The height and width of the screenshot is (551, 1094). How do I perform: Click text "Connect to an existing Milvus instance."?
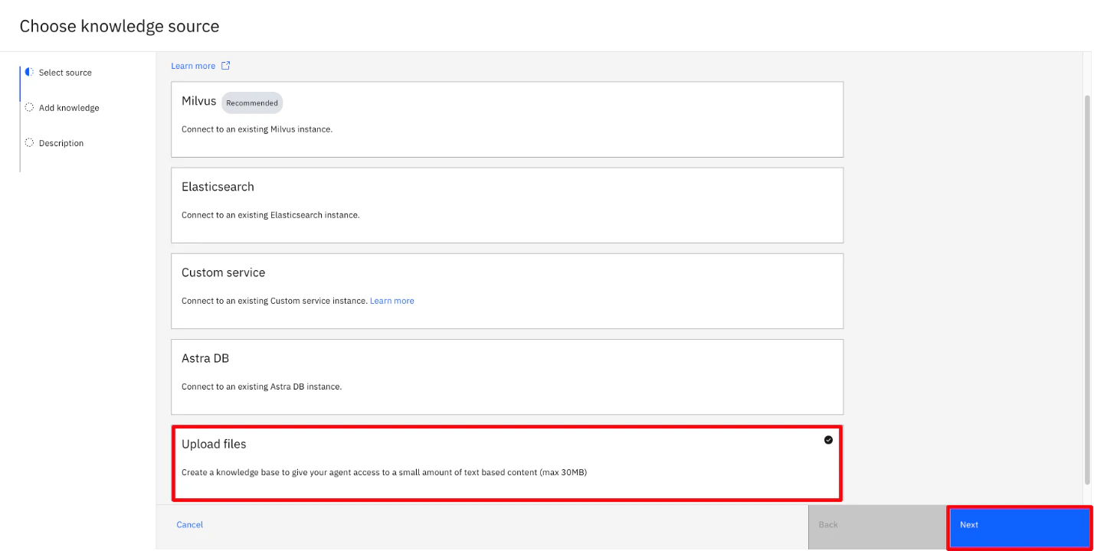pos(257,129)
